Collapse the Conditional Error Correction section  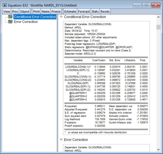(62, 17)
